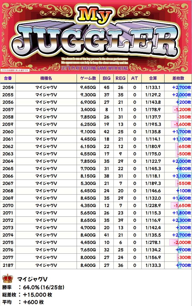Click machine number 2077 cell
This screenshot has width=192, height=306.
8,257
